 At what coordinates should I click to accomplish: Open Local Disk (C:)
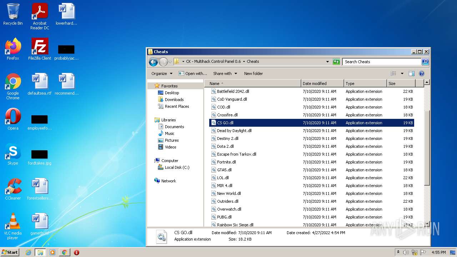pos(177,167)
